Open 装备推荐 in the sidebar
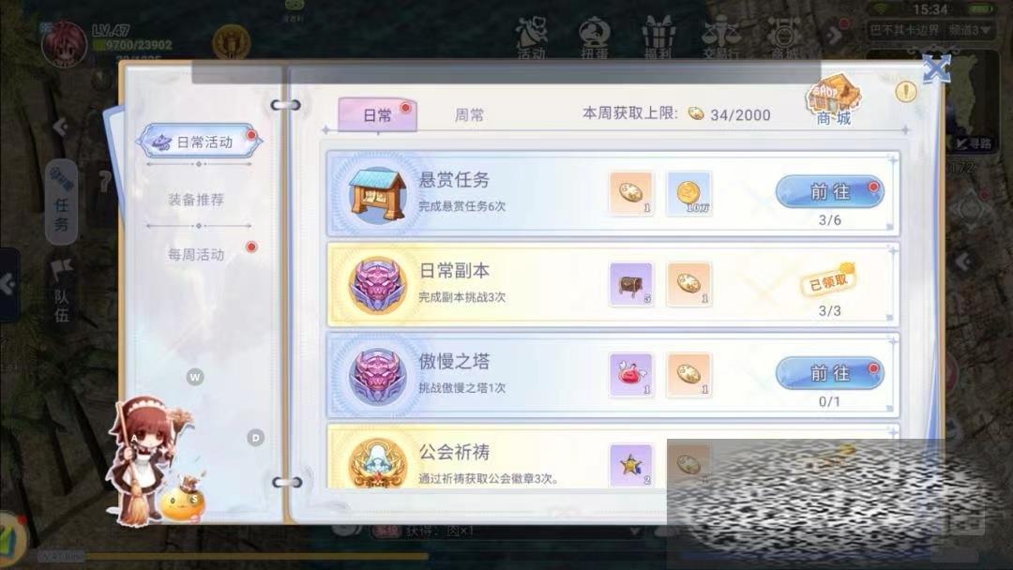 (196, 200)
